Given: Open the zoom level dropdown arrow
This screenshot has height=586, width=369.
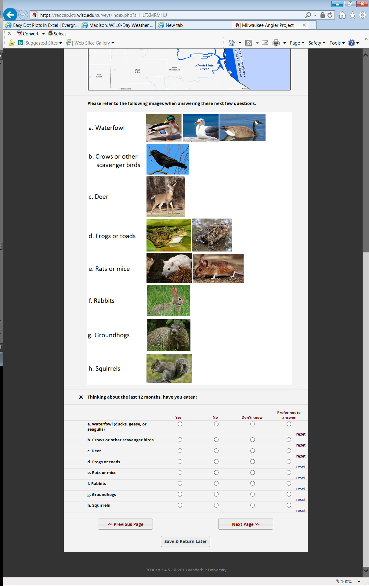Looking at the screenshot, I should tap(359, 581).
